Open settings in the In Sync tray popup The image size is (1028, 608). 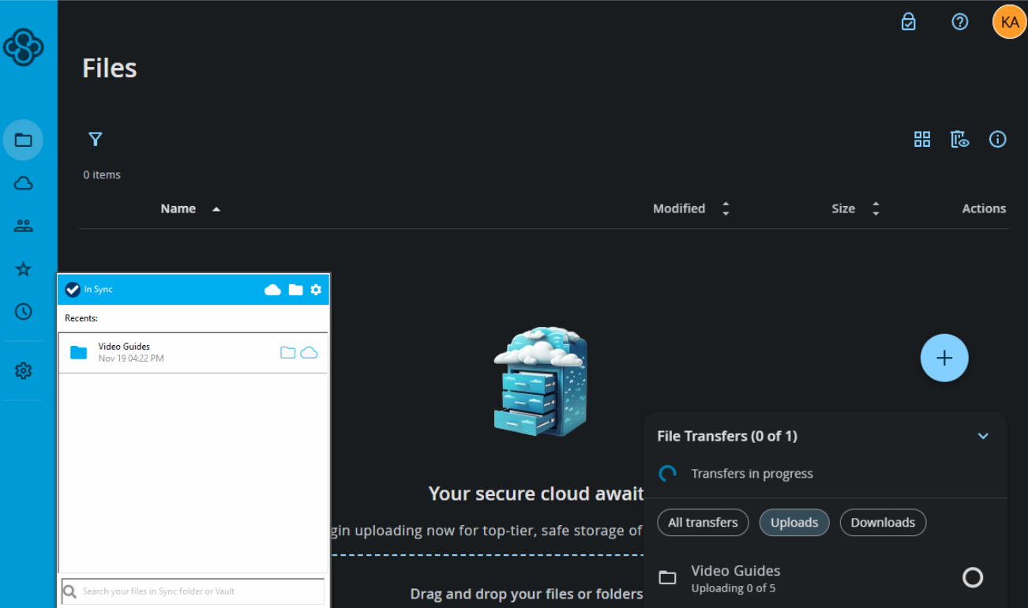click(x=316, y=290)
